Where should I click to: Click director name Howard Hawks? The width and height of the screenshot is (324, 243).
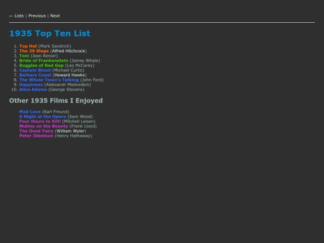point(70,75)
